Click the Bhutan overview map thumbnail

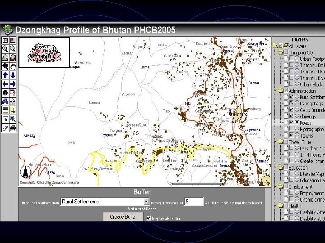pos(44,53)
